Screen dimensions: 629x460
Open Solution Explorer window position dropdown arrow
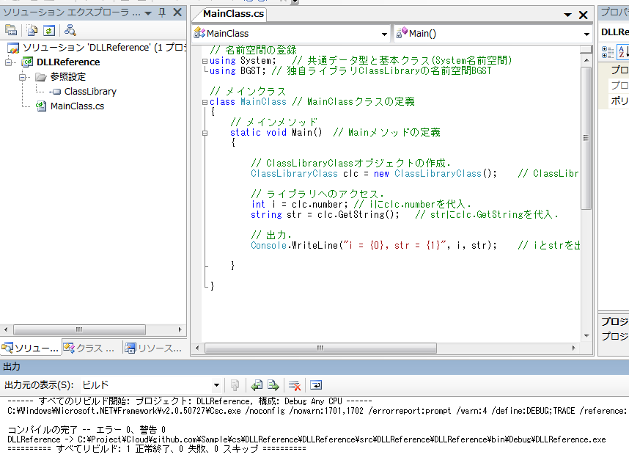click(148, 13)
